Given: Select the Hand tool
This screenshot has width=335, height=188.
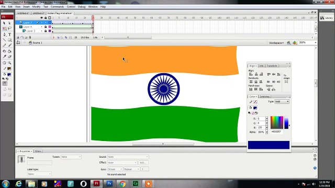Looking at the screenshot, I should pos(4,63).
